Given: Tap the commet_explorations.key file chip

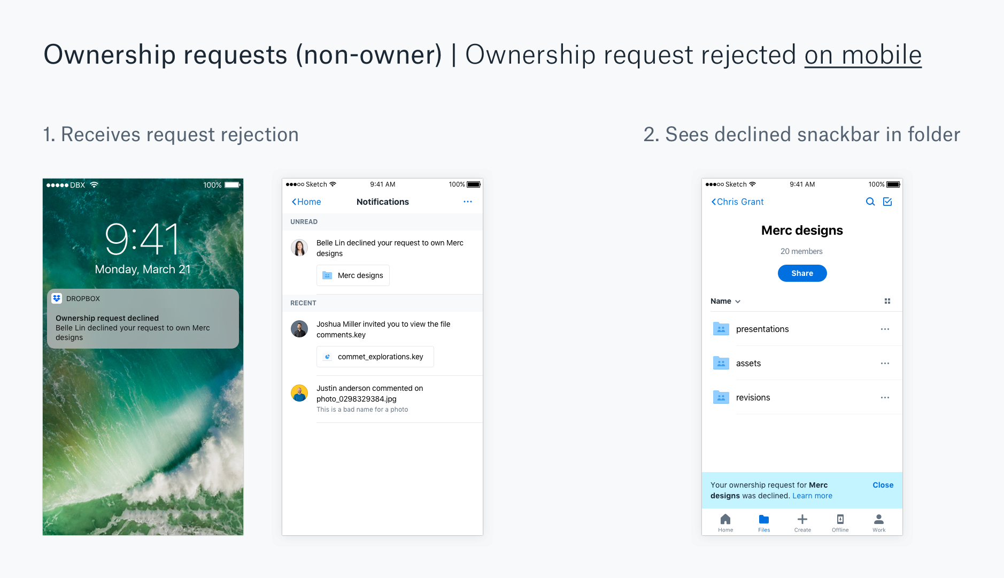Looking at the screenshot, I should click(375, 357).
